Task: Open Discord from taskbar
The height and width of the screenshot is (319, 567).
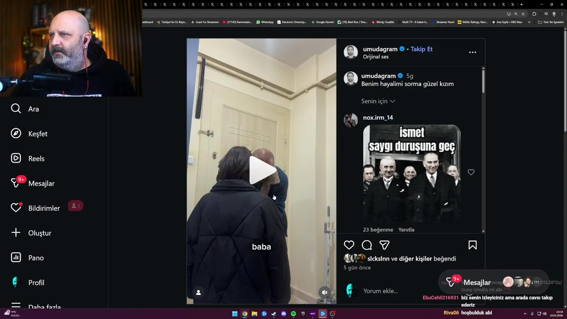Action: [x=283, y=314]
